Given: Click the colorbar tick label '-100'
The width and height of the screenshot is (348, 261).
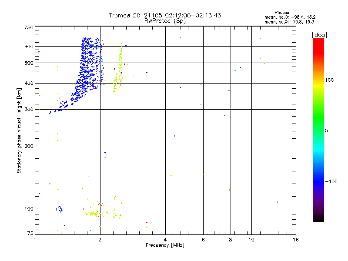Looking at the screenshot, I should [331, 181].
